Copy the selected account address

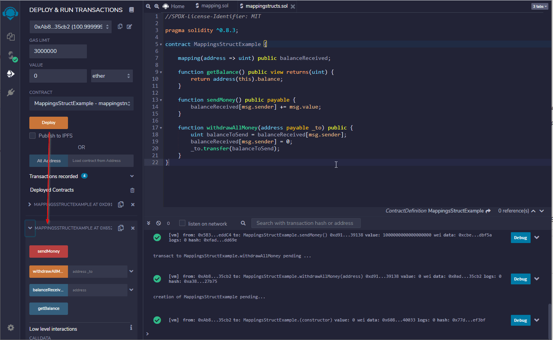(120, 27)
